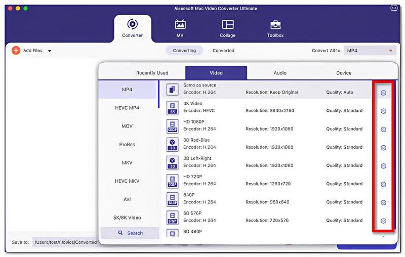Choose the 'HD 1080P' preset name
405x257 pixels.
point(194,122)
